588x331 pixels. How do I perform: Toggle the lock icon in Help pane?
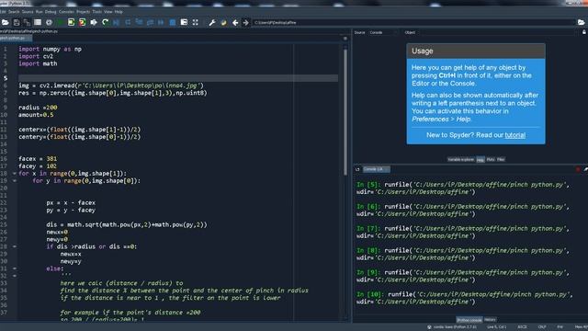click(584, 32)
